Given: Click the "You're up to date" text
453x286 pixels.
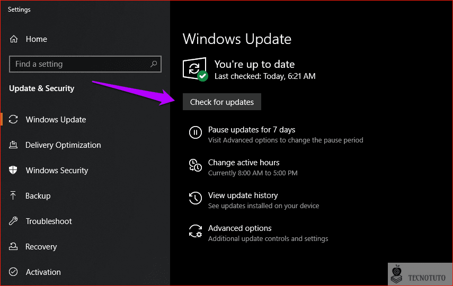Looking at the screenshot, I should click(254, 64).
